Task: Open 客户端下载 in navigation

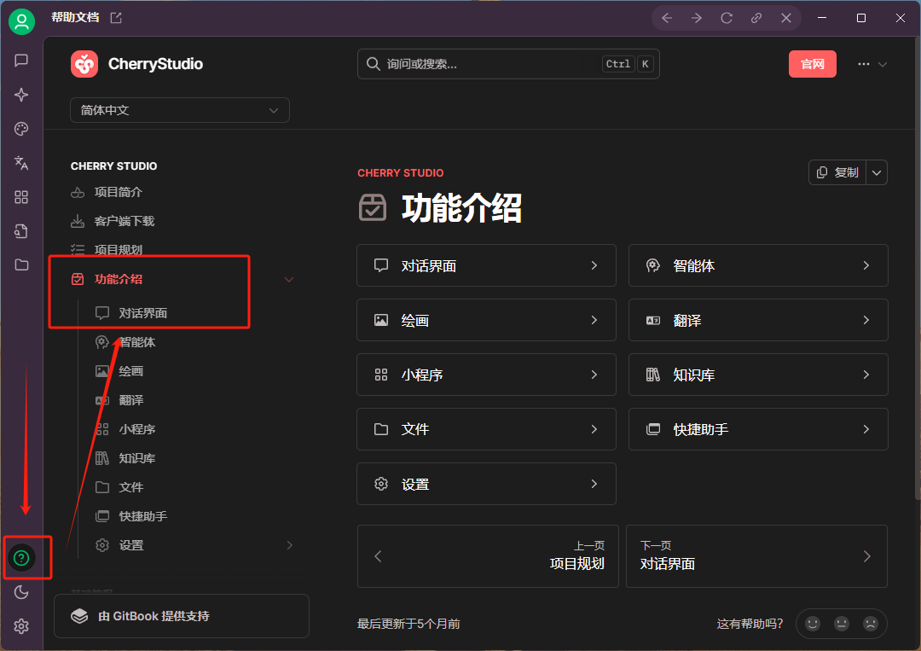Action: tap(125, 221)
